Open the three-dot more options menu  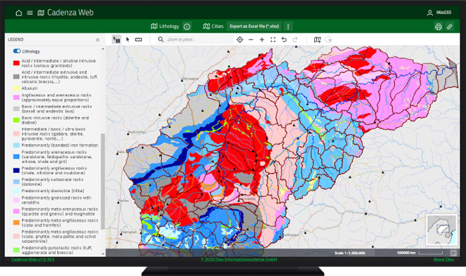[x=288, y=26]
